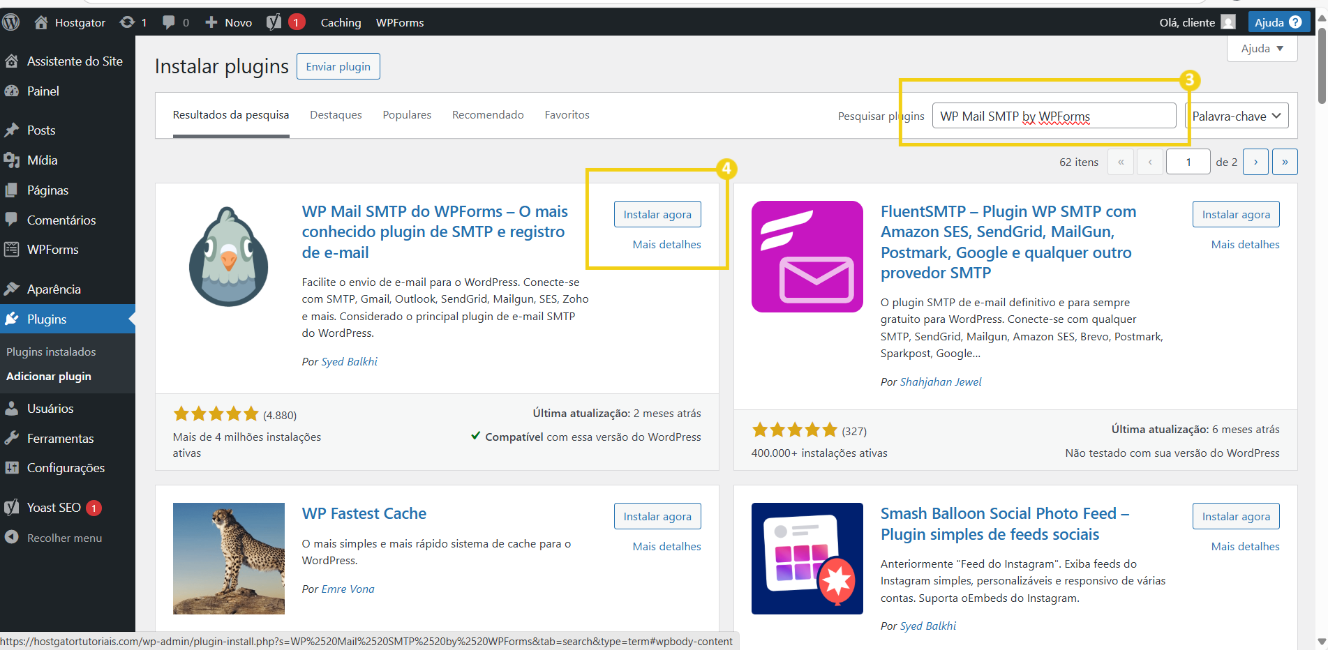Click the cheetah plugin thumbnail
1328x650 pixels.
pos(229,559)
